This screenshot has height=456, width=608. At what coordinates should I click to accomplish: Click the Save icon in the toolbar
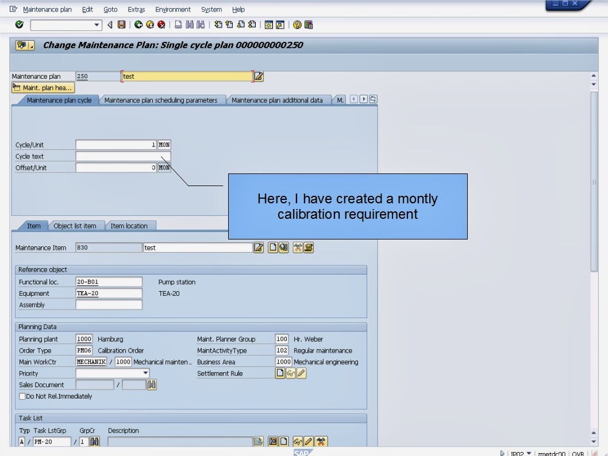pyautogui.click(x=121, y=25)
